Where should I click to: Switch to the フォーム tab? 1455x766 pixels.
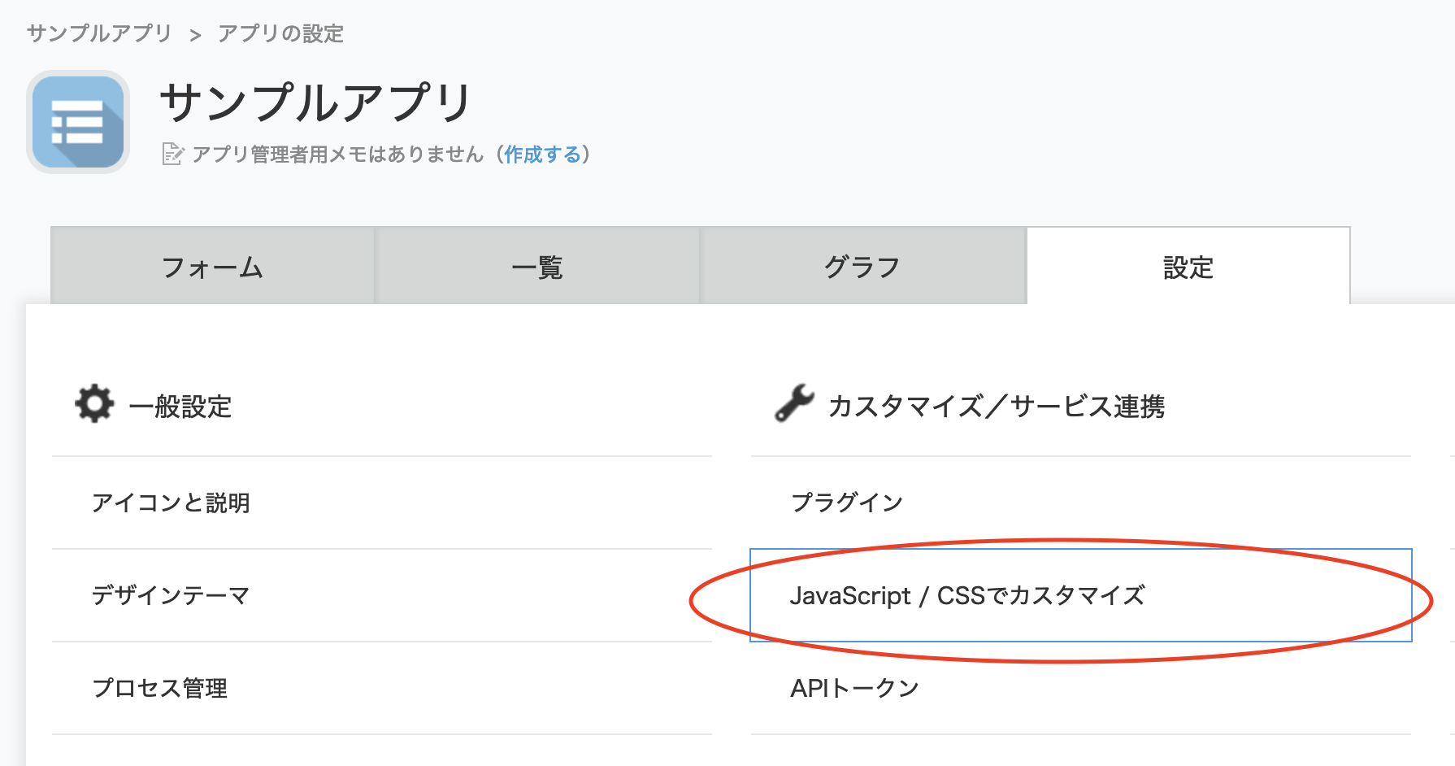coord(212,267)
